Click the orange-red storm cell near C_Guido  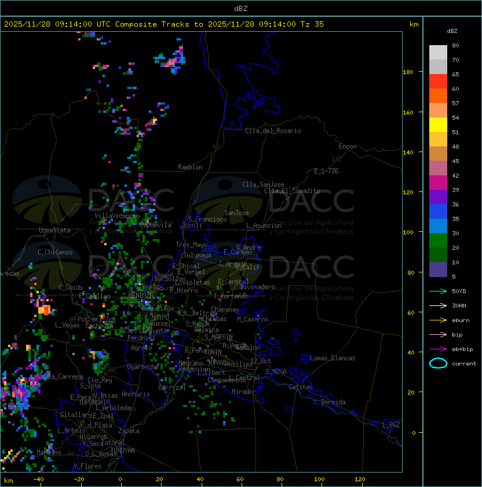[x=45, y=309]
